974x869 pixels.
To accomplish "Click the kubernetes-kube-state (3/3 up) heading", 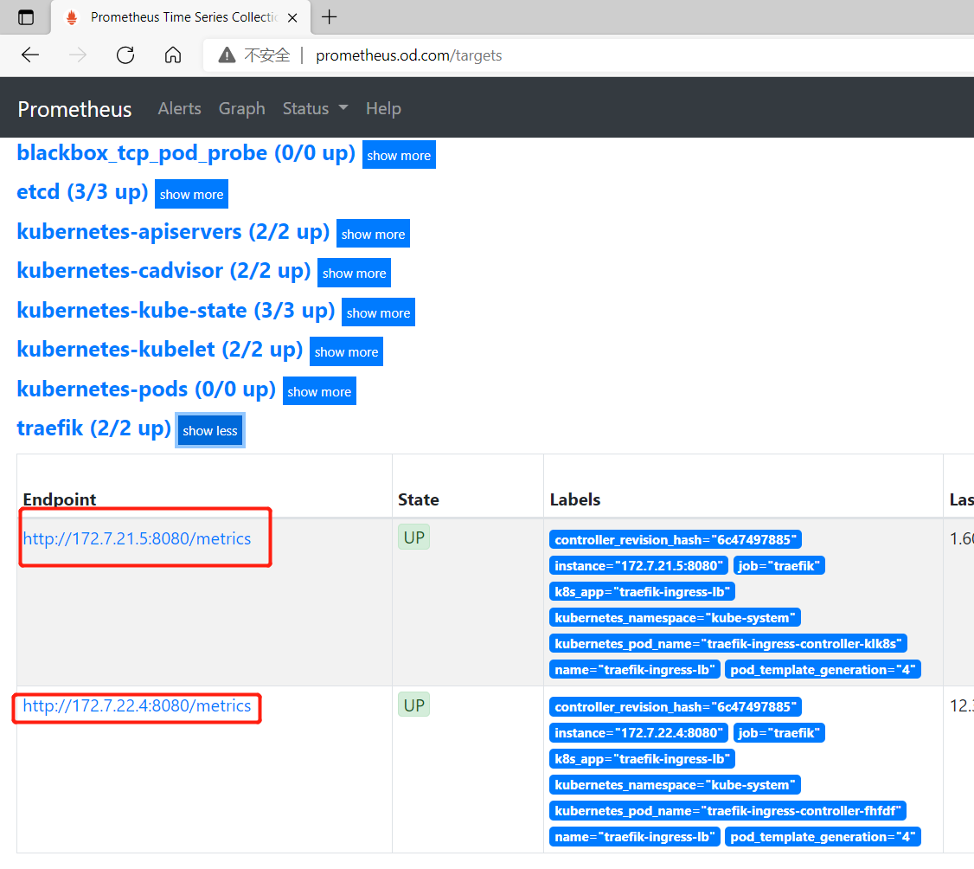I will [176, 311].
